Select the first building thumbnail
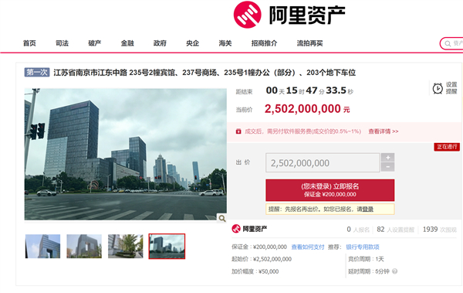The image size is (463, 293). [x=42, y=247]
